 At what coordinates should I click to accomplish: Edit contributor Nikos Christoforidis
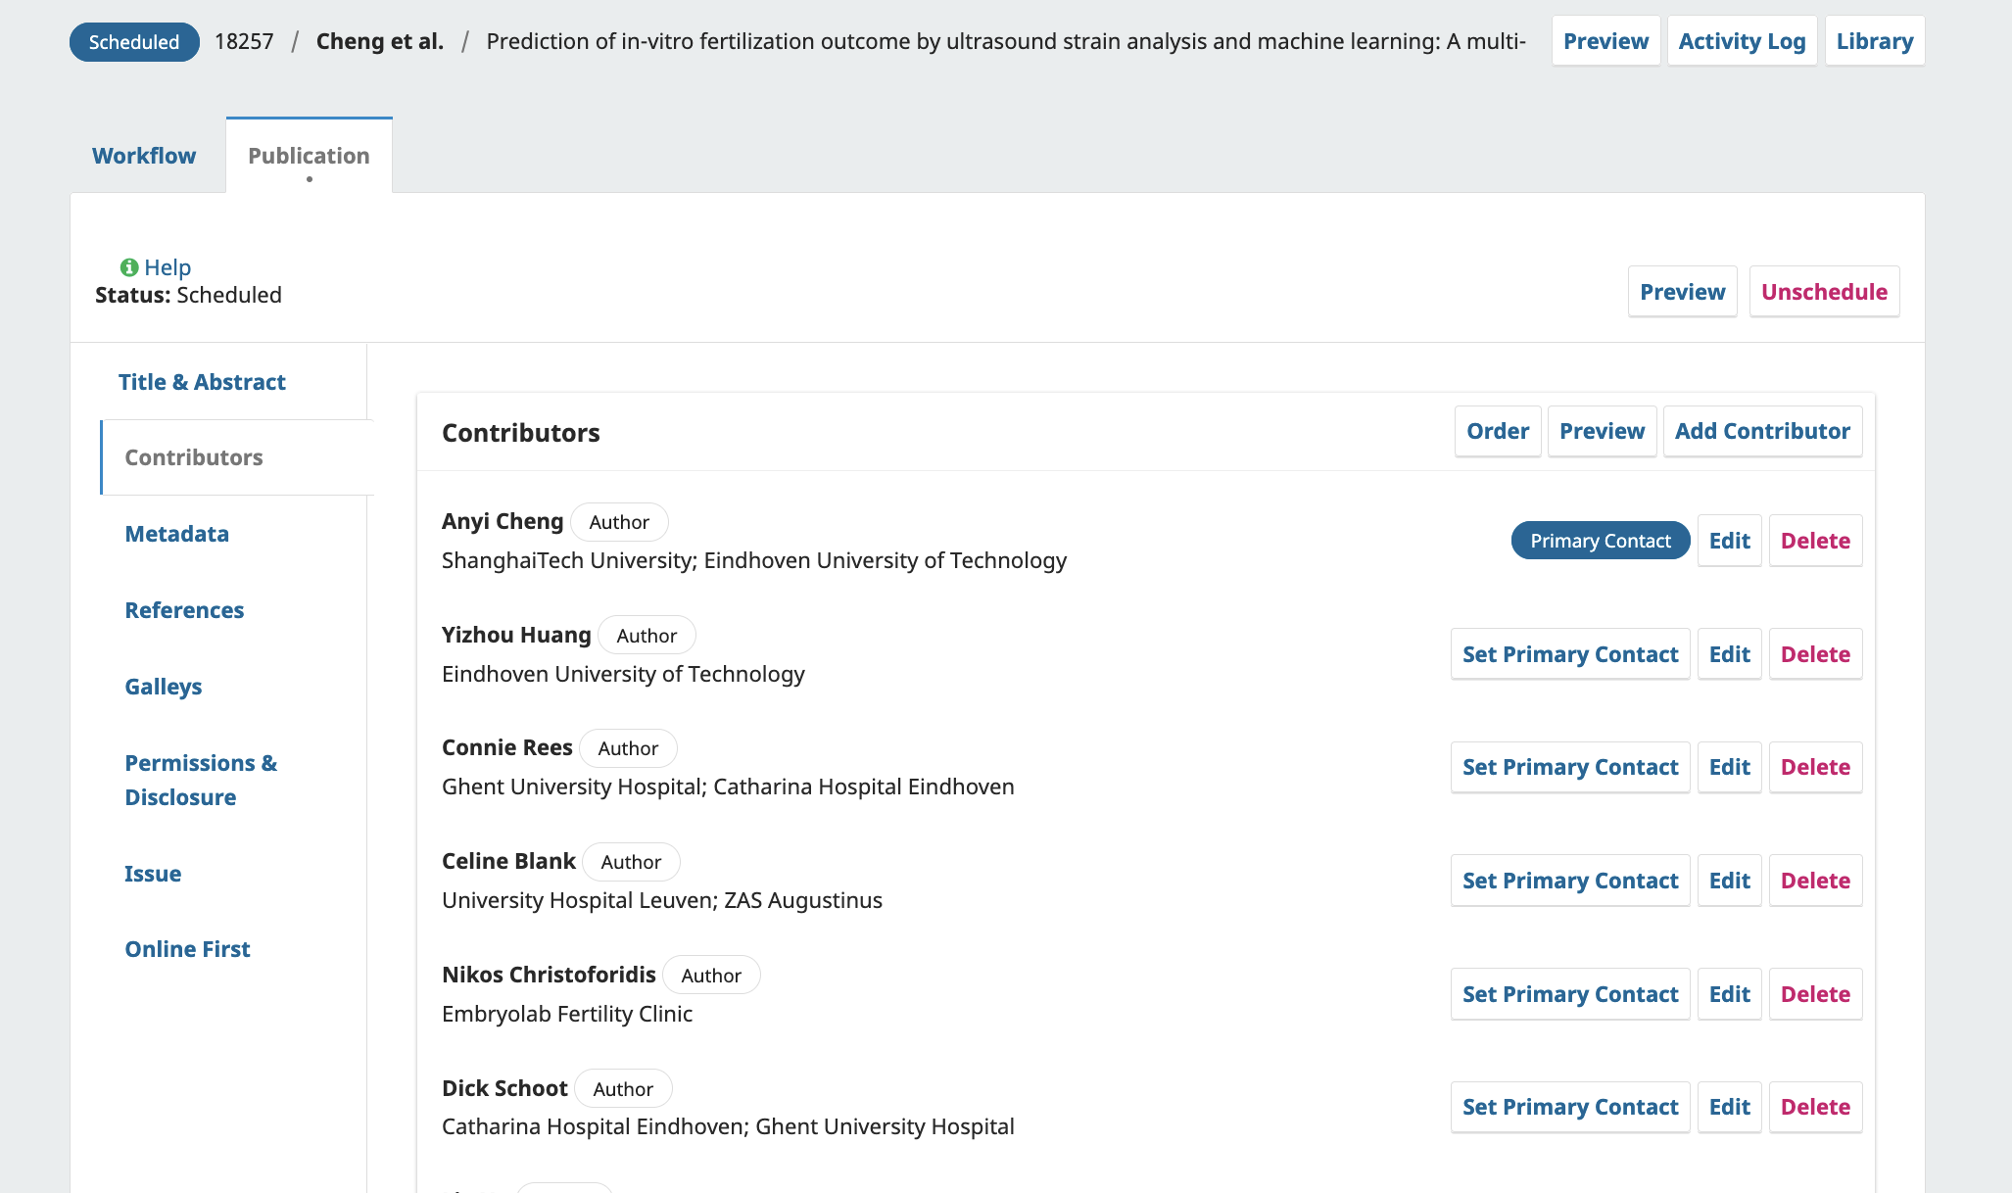coord(1729,994)
